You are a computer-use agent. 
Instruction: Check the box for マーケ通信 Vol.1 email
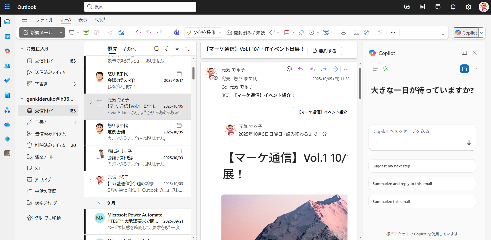(x=100, y=103)
